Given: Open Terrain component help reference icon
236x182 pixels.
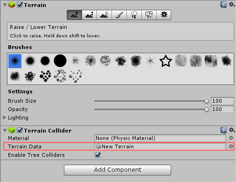Looking at the screenshot, I should pos(223,5).
